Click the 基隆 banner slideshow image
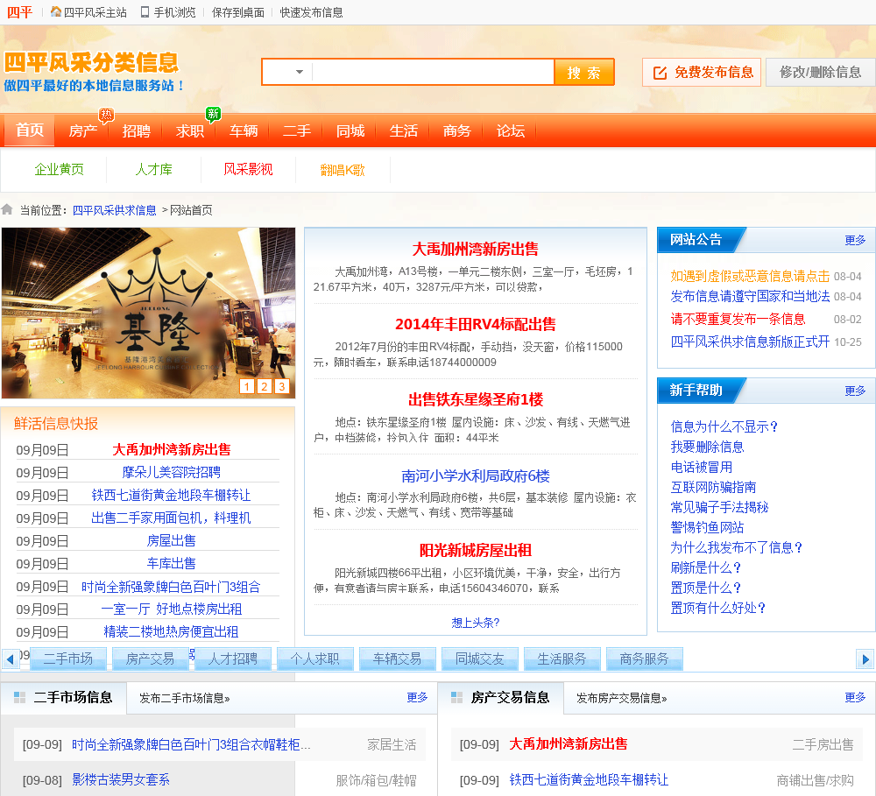Image resolution: width=876 pixels, height=796 pixels. click(148, 313)
